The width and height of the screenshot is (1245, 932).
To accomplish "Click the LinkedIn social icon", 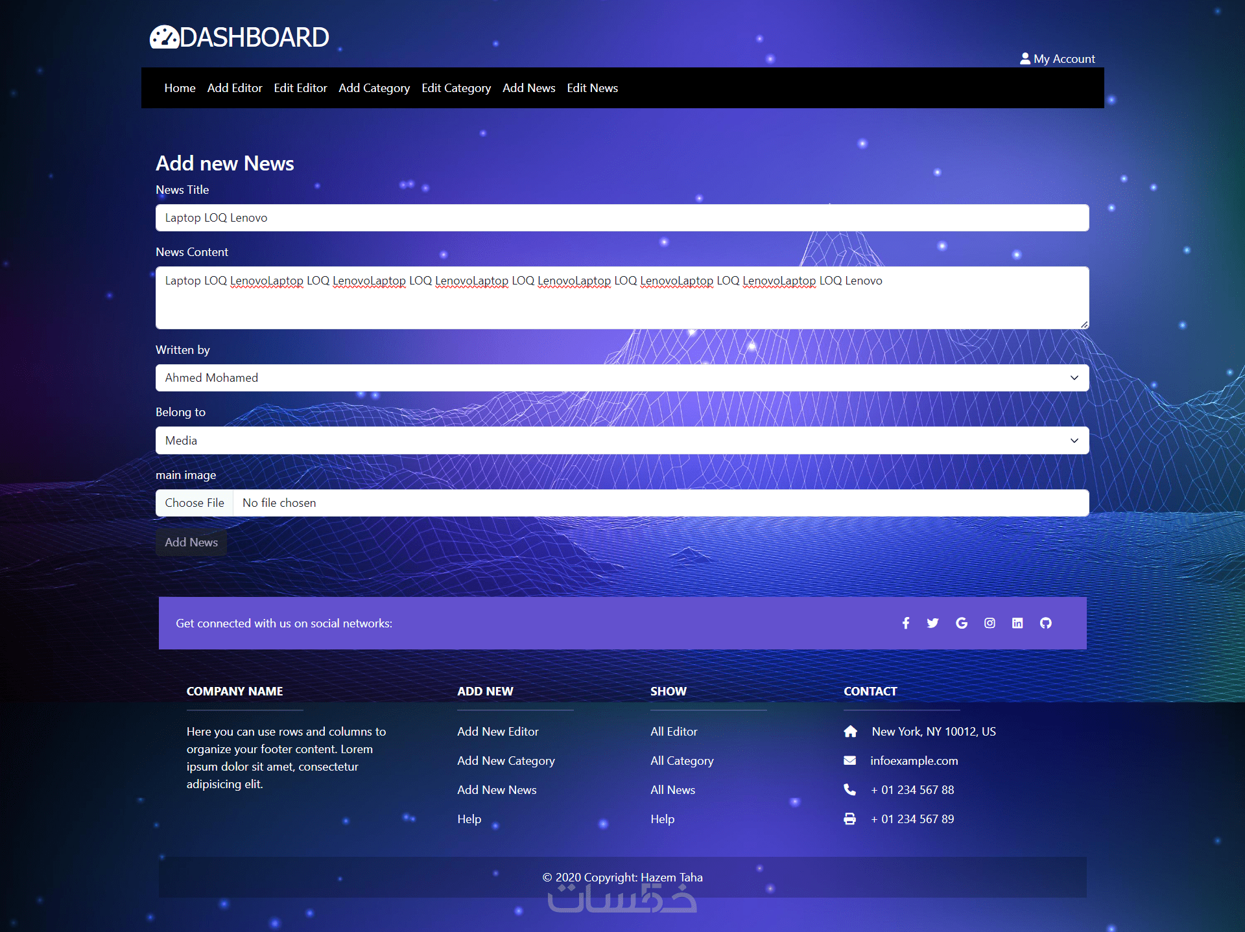I will tap(1017, 623).
